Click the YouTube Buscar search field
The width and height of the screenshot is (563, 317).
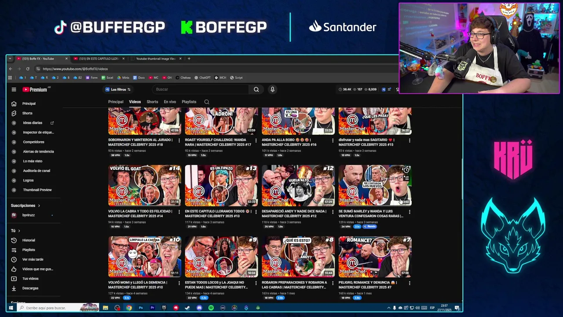(x=201, y=89)
